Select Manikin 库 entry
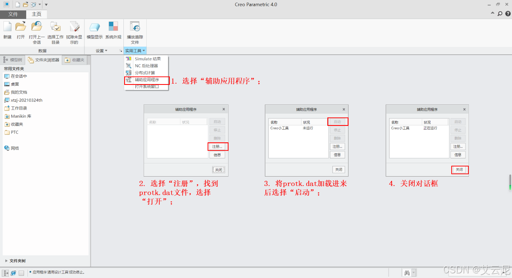This screenshot has height=278, width=512. 18,116
